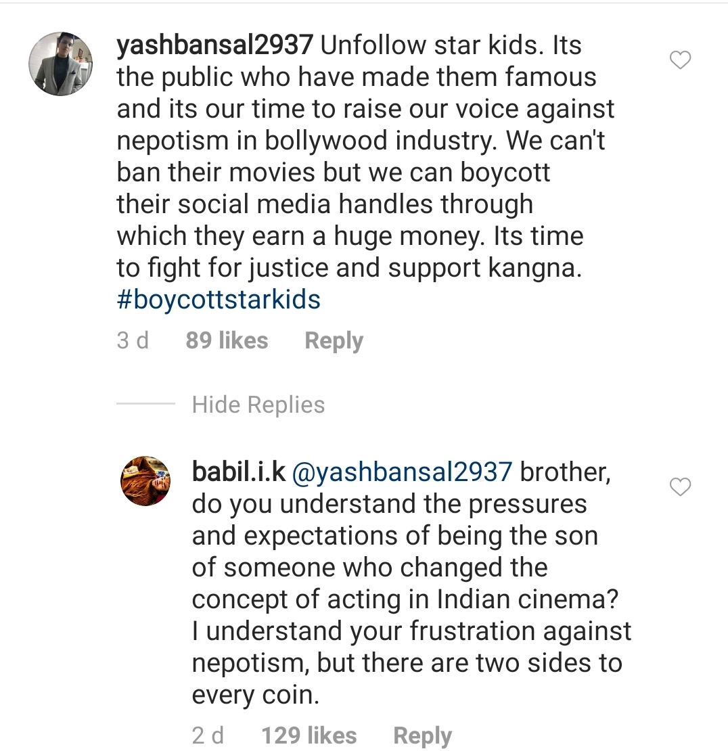Open the @yashbansal2937 mention in the reply

[402, 472]
